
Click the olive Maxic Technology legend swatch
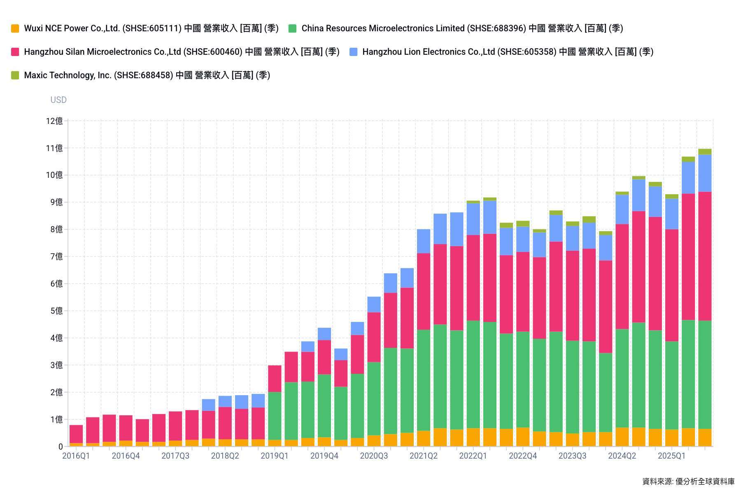point(15,75)
